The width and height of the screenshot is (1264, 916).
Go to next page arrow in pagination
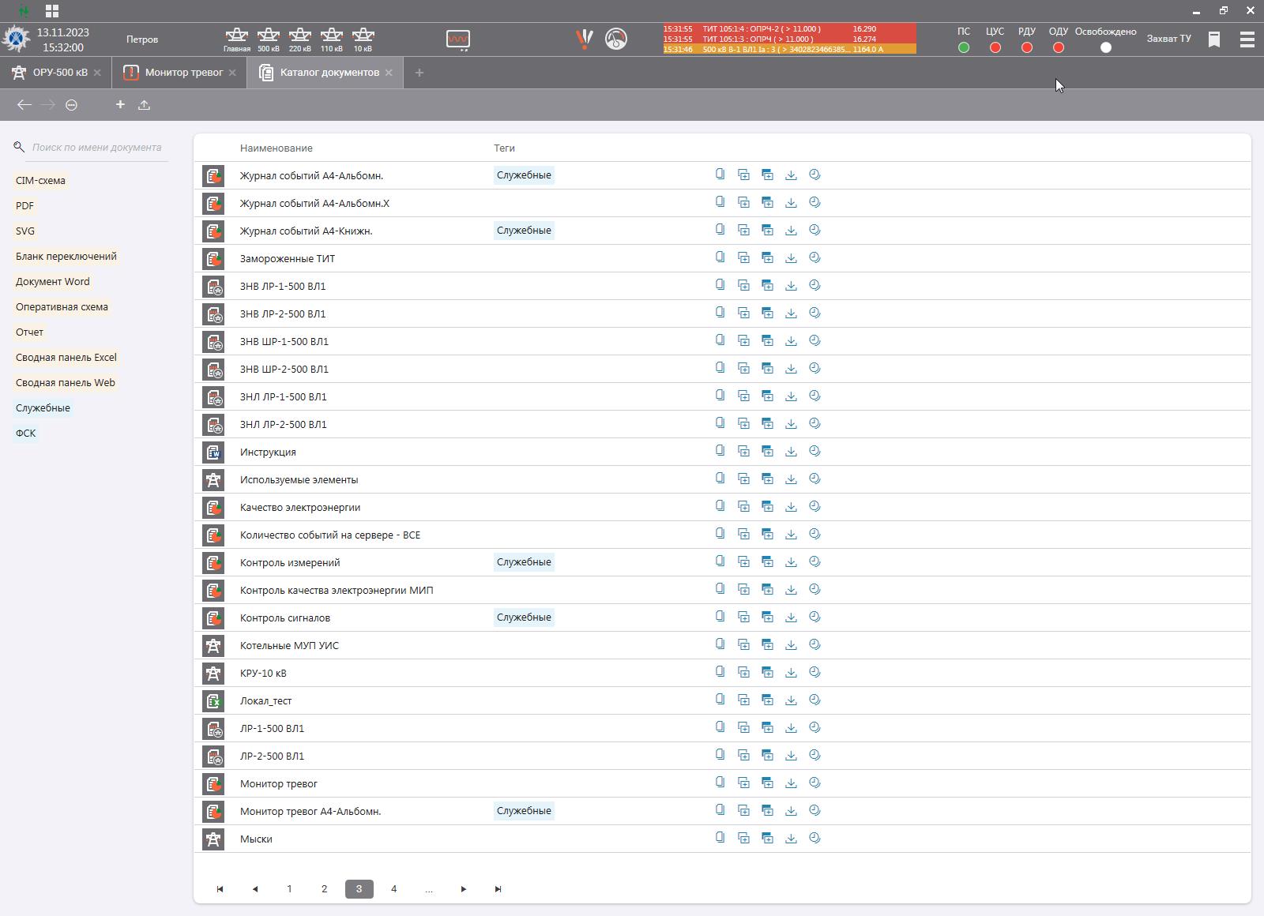tap(463, 889)
